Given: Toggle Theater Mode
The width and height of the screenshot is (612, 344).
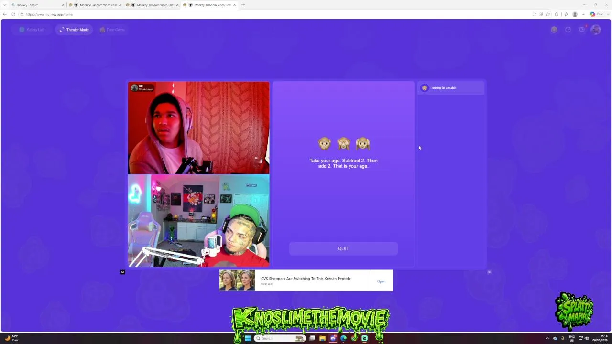Looking at the screenshot, I should pos(74,30).
